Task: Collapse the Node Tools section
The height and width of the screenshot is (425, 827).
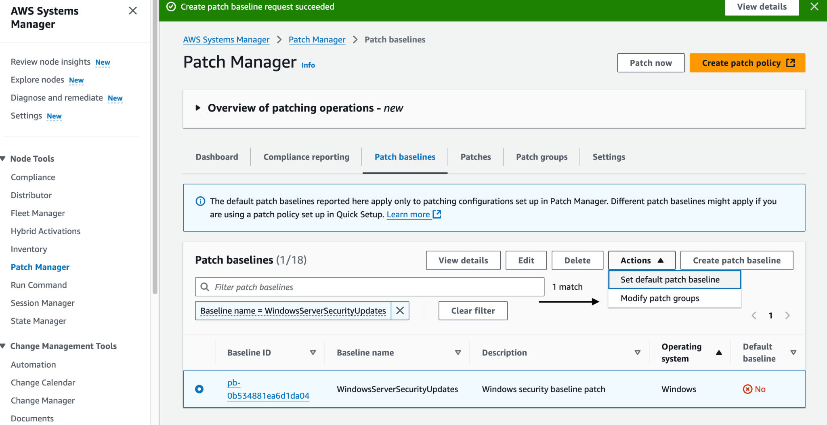Action: click(x=3, y=158)
